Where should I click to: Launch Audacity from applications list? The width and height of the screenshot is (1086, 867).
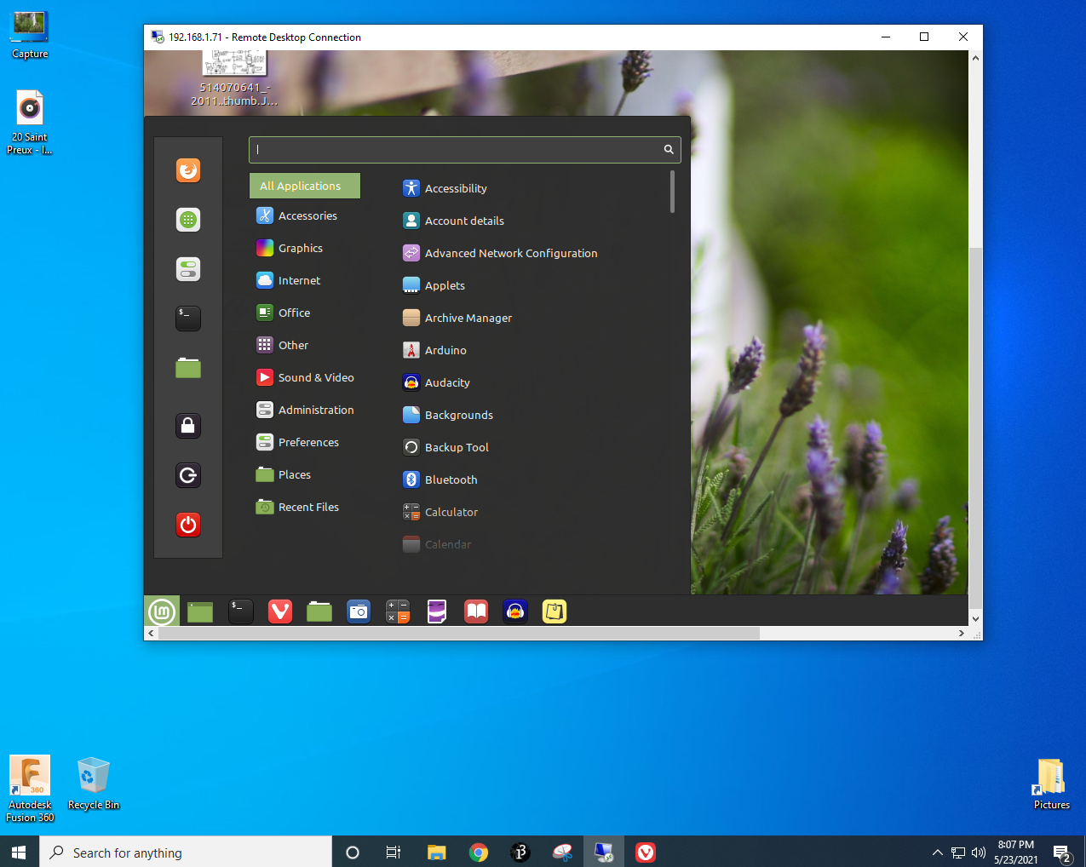[x=447, y=382]
